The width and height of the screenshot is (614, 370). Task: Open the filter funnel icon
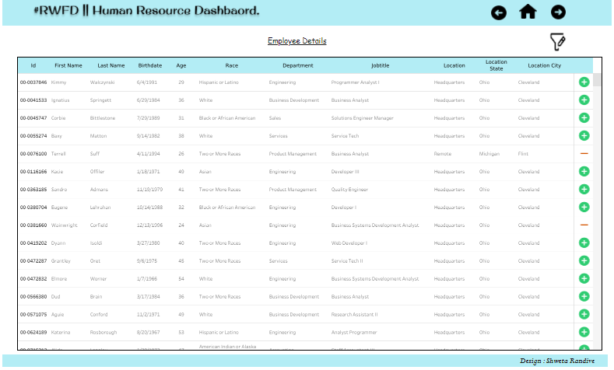click(x=557, y=41)
